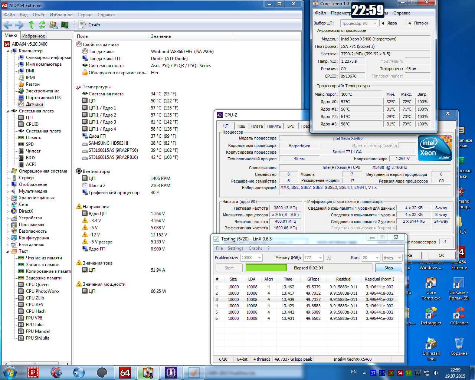Open the Процессор #0 dropdown in Core Temp
Viewport: 475px width, 380px height.
point(359,23)
